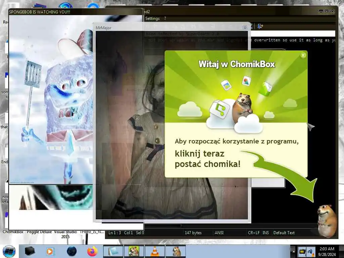Close the MrMajor window
Viewport: 344px width, 258px height.
pos(245,28)
